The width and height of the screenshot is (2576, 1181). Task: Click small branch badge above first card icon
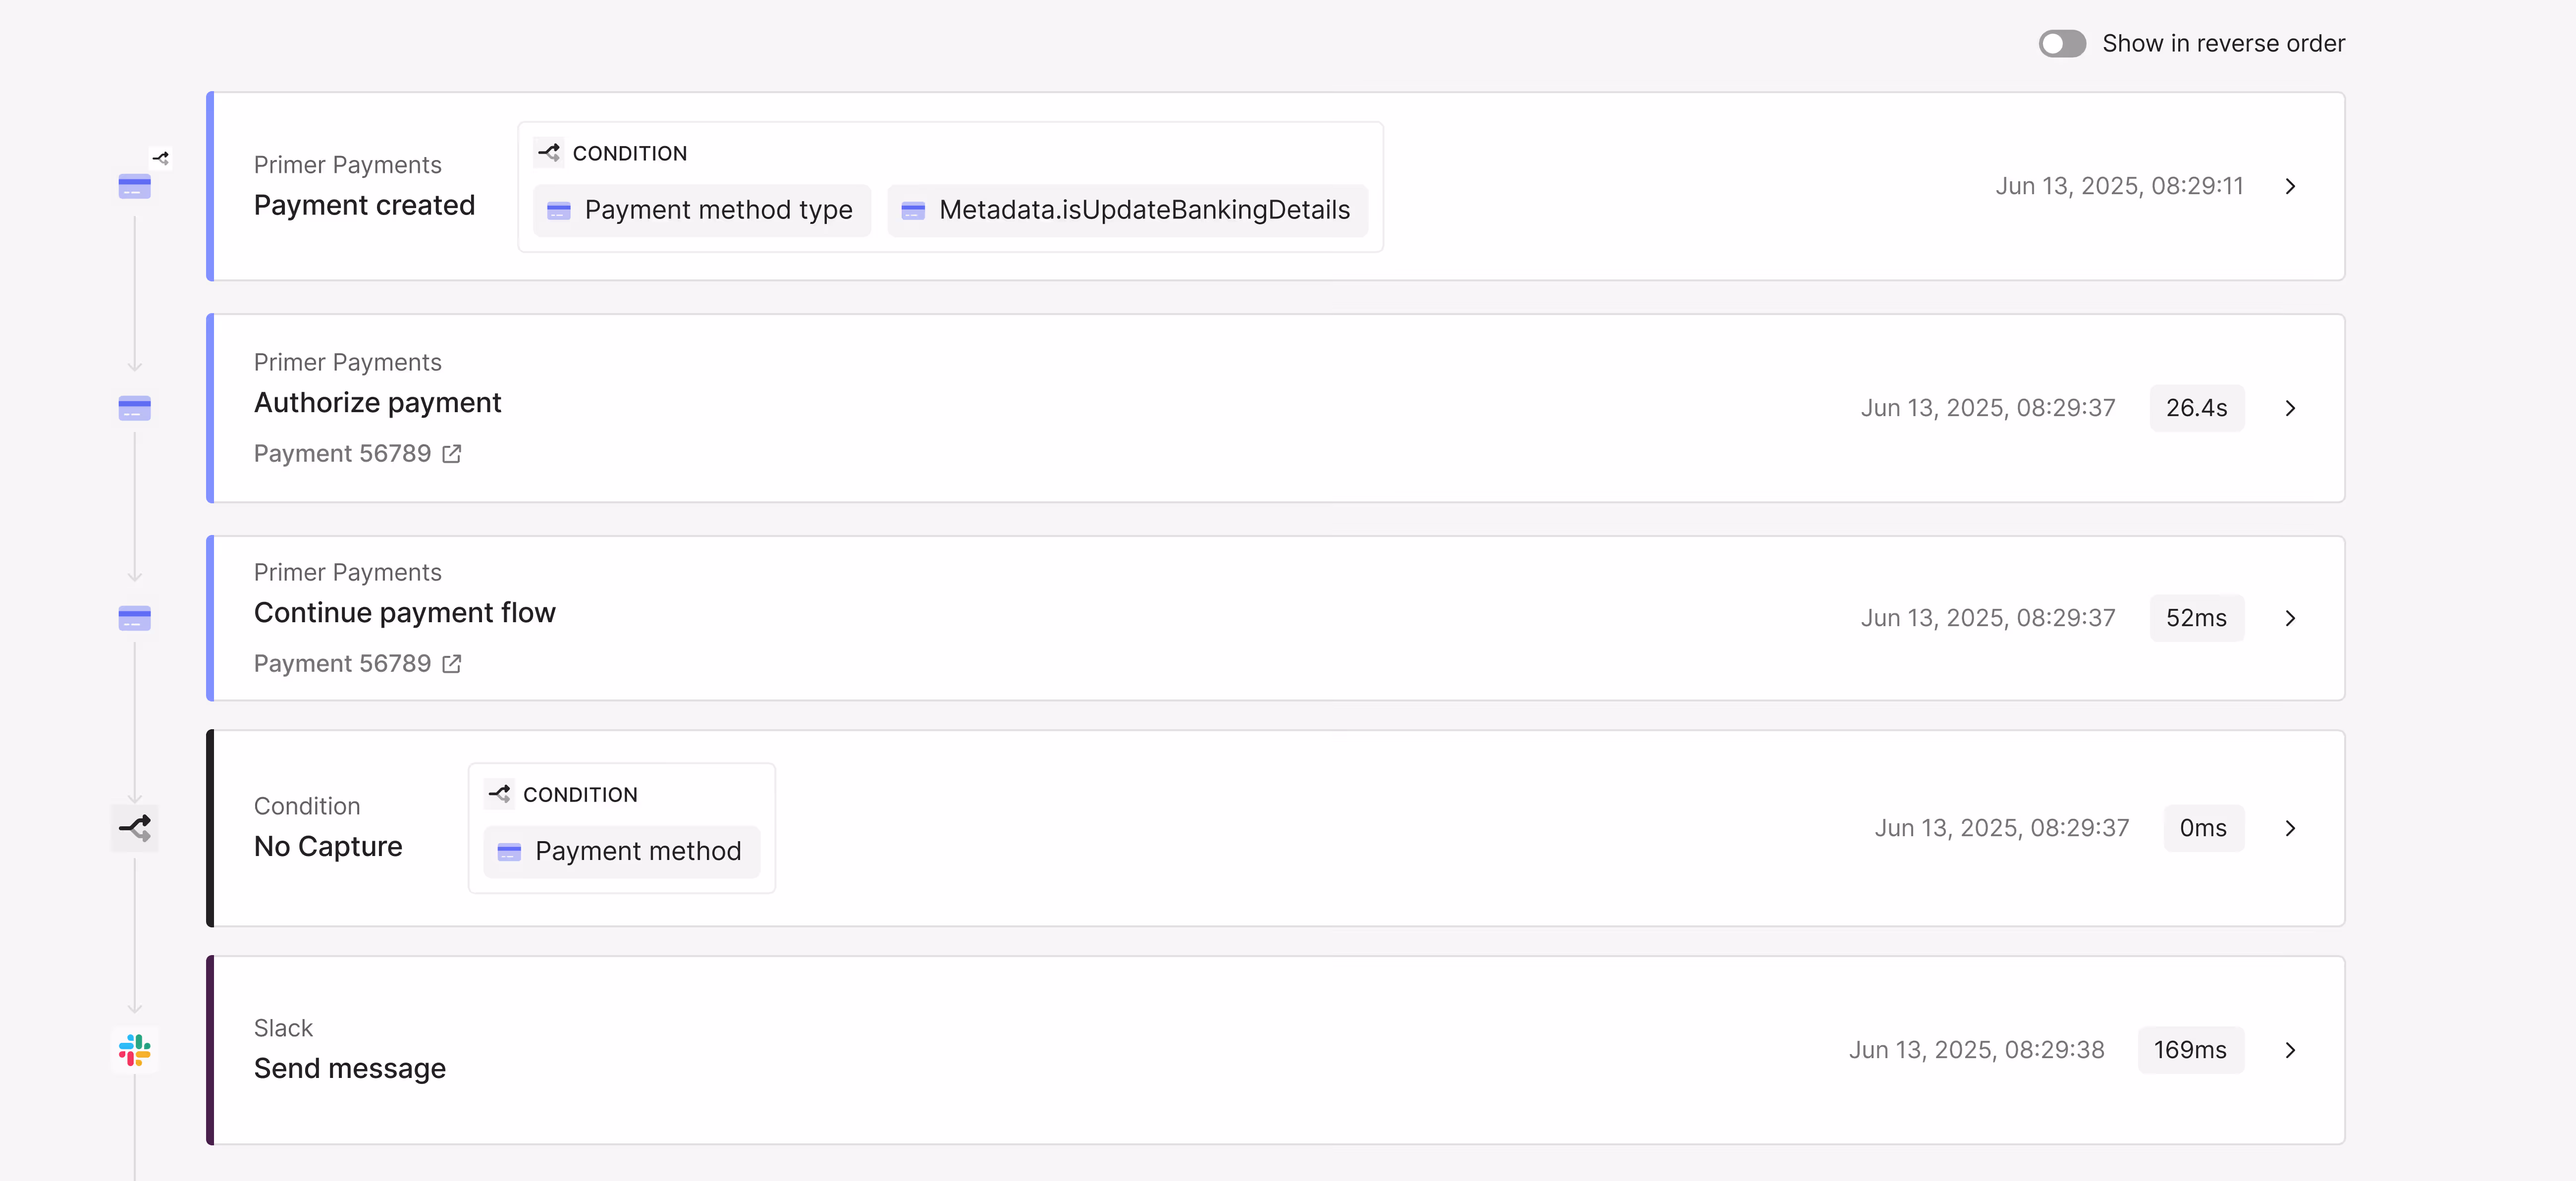tap(161, 158)
